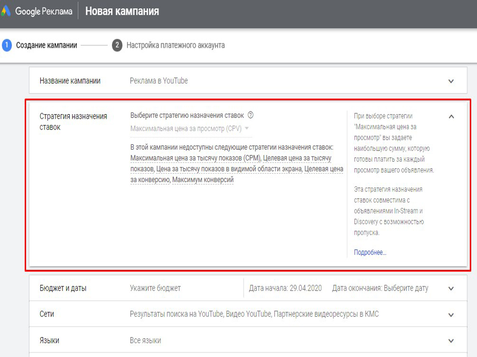Viewport: 477px width, 357px height.
Task: Choose the end date Выберите дату
Action: click(x=406, y=288)
